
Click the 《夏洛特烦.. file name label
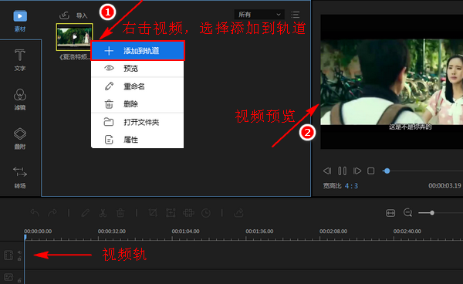pyautogui.click(x=74, y=57)
